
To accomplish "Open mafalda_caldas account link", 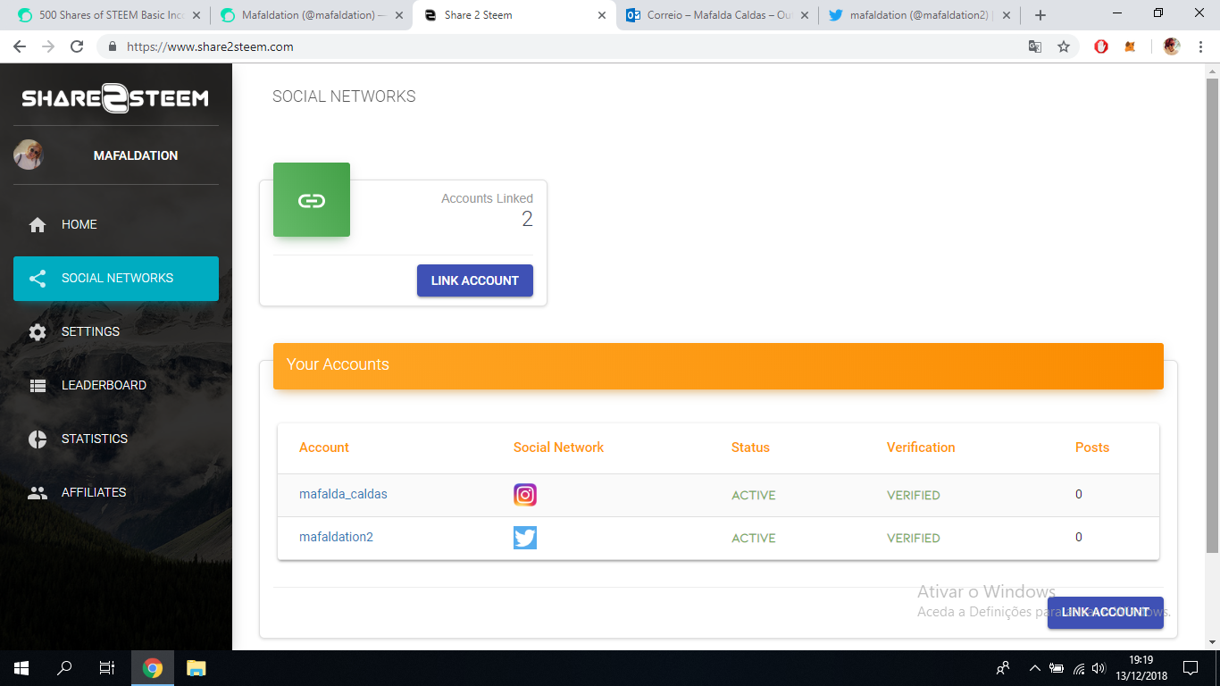I will pyautogui.click(x=343, y=494).
